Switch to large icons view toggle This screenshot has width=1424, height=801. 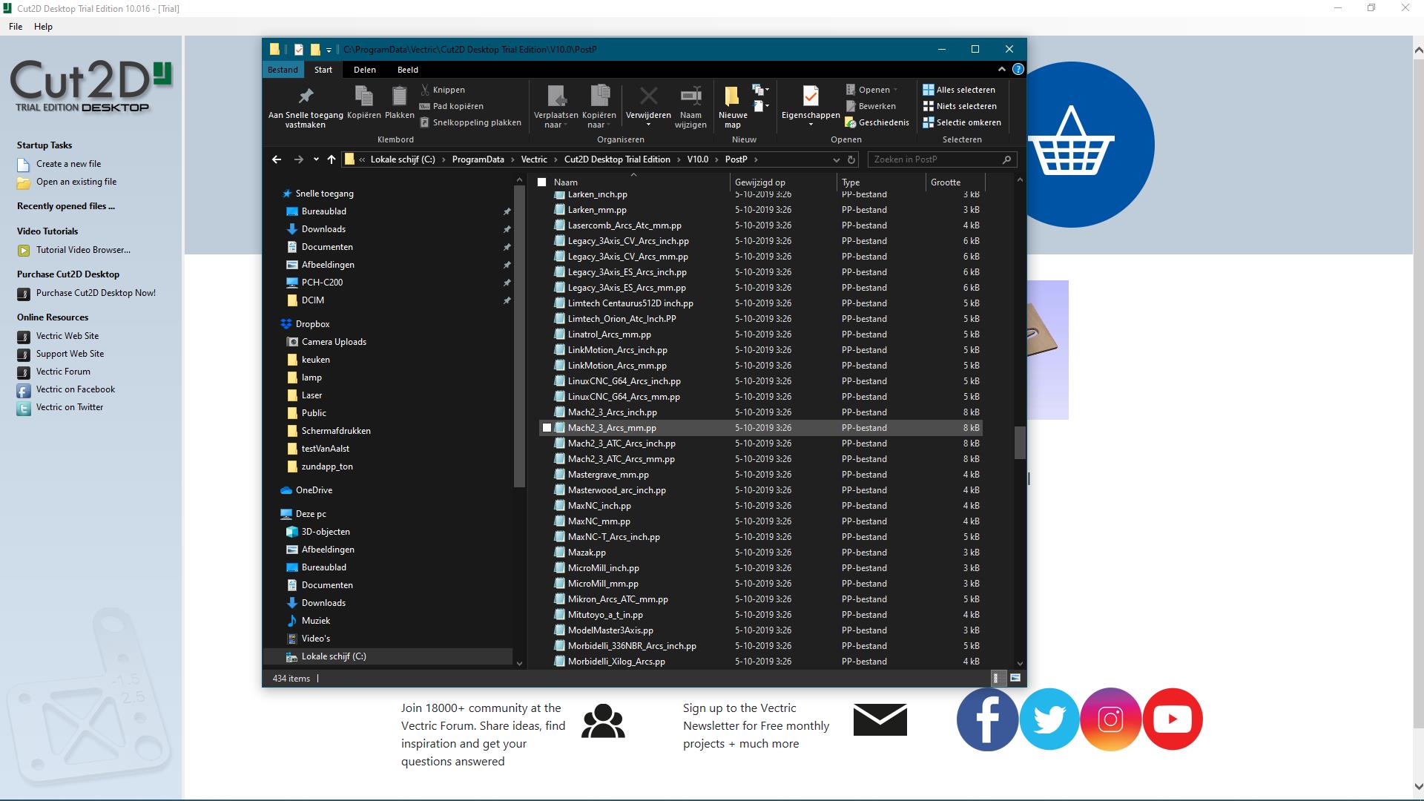1015,678
